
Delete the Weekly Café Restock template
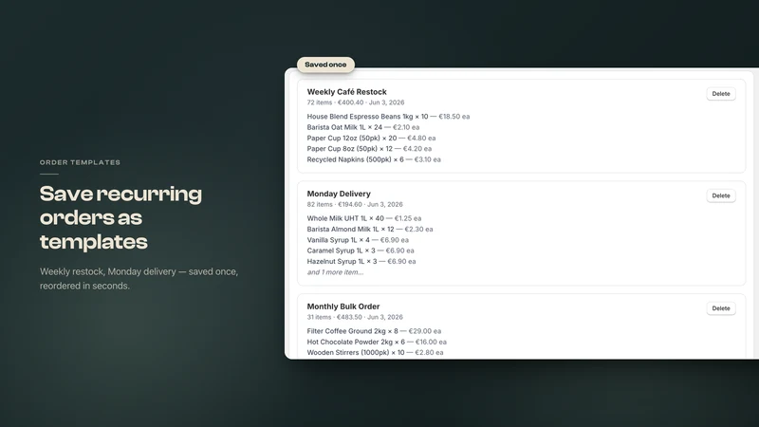[721, 94]
